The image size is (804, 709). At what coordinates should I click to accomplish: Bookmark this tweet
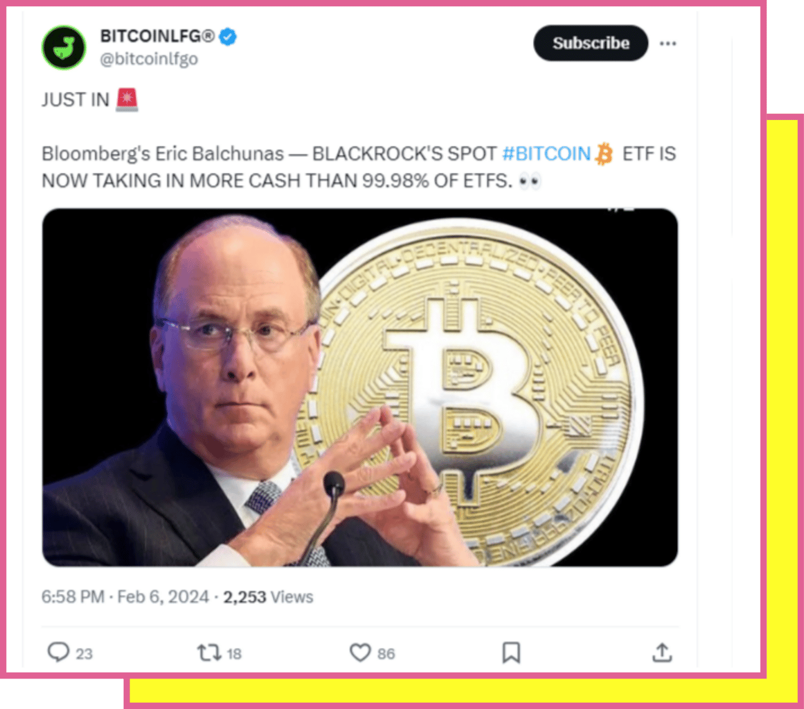pos(511,652)
